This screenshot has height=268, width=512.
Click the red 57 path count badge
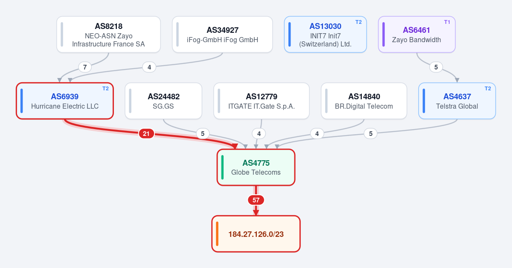coord(256,200)
